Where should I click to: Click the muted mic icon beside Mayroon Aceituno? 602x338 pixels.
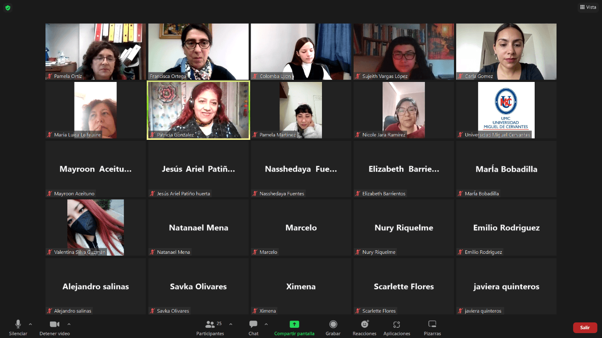[50, 193]
